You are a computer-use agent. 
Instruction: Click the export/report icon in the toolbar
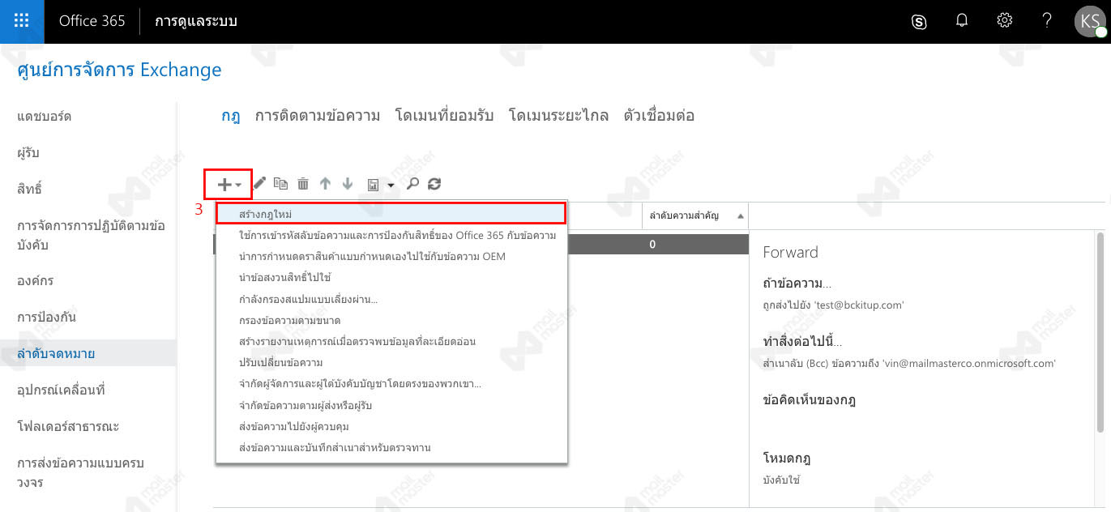click(374, 185)
